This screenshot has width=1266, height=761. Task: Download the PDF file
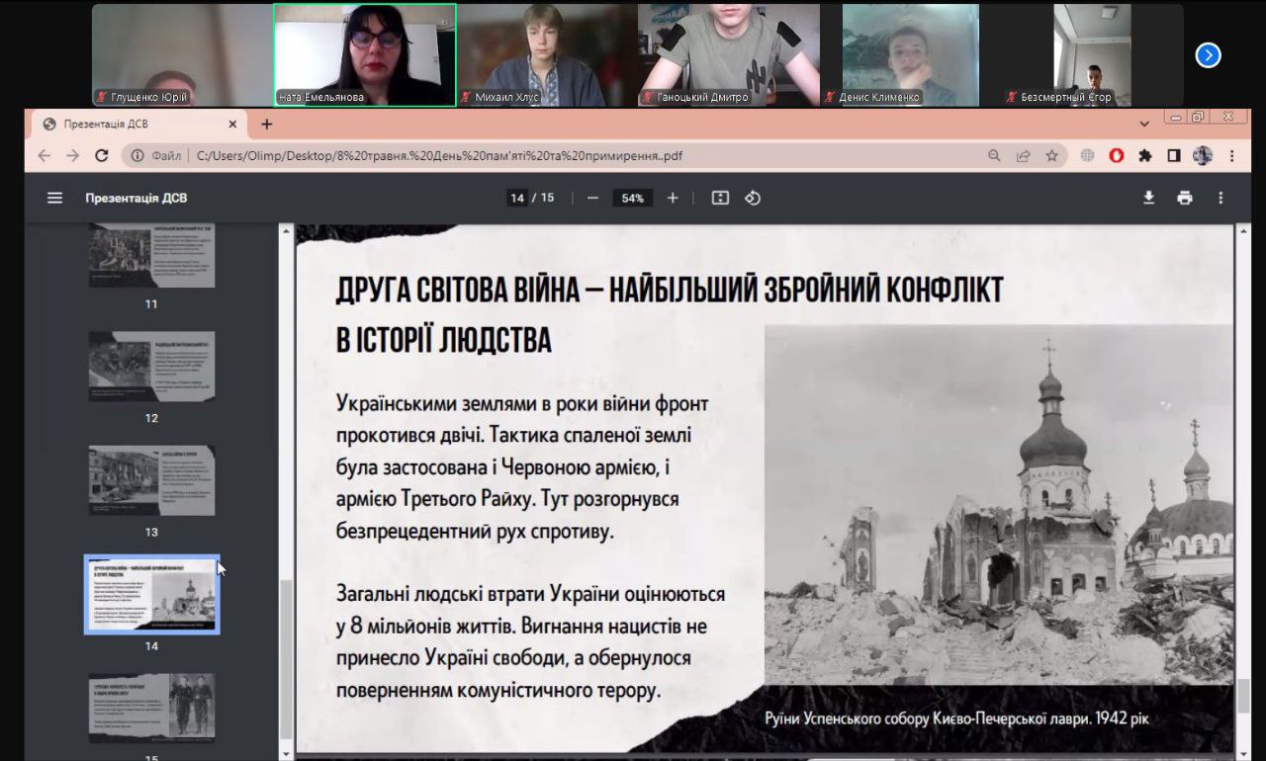point(1148,198)
